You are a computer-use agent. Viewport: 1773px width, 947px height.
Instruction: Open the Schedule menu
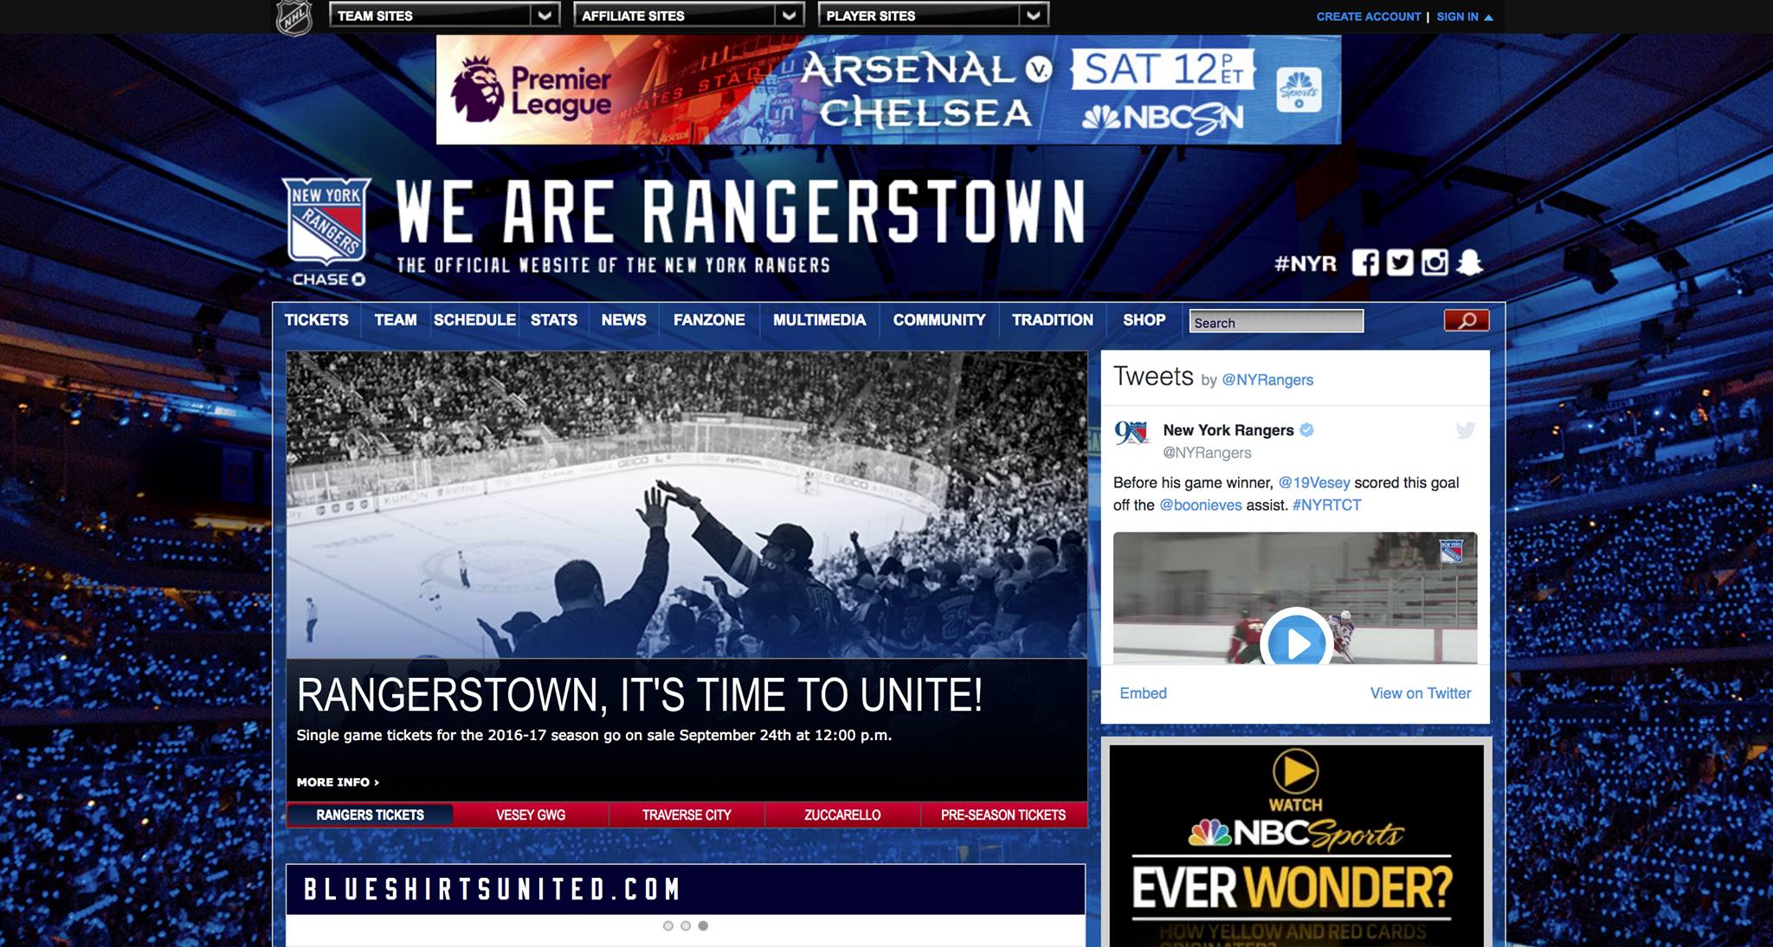click(474, 319)
